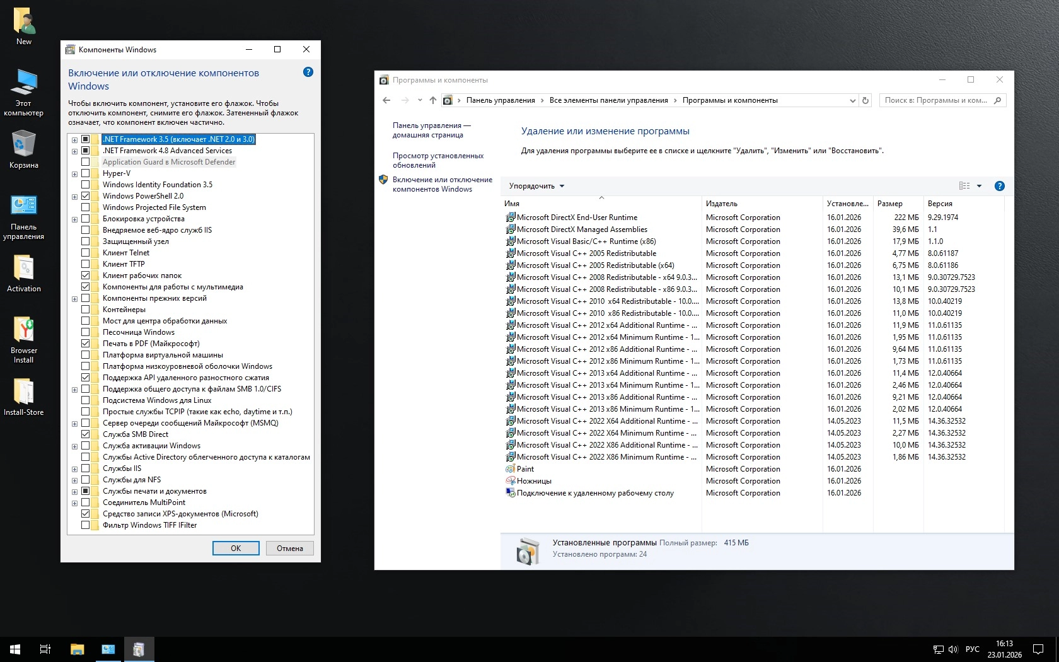Screen dimensions: 1059x662
Task: Sort list by the Size column header
Action: click(x=889, y=204)
